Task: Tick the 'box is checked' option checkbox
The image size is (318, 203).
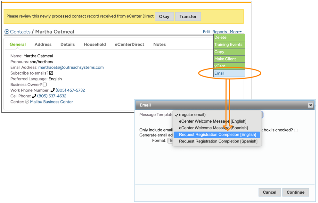Action: pyautogui.click(x=296, y=130)
